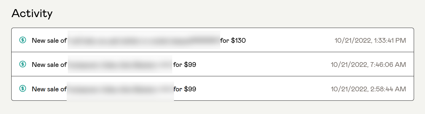Click the dollar icon beside the 7:46:06 AM sale

(23, 64)
